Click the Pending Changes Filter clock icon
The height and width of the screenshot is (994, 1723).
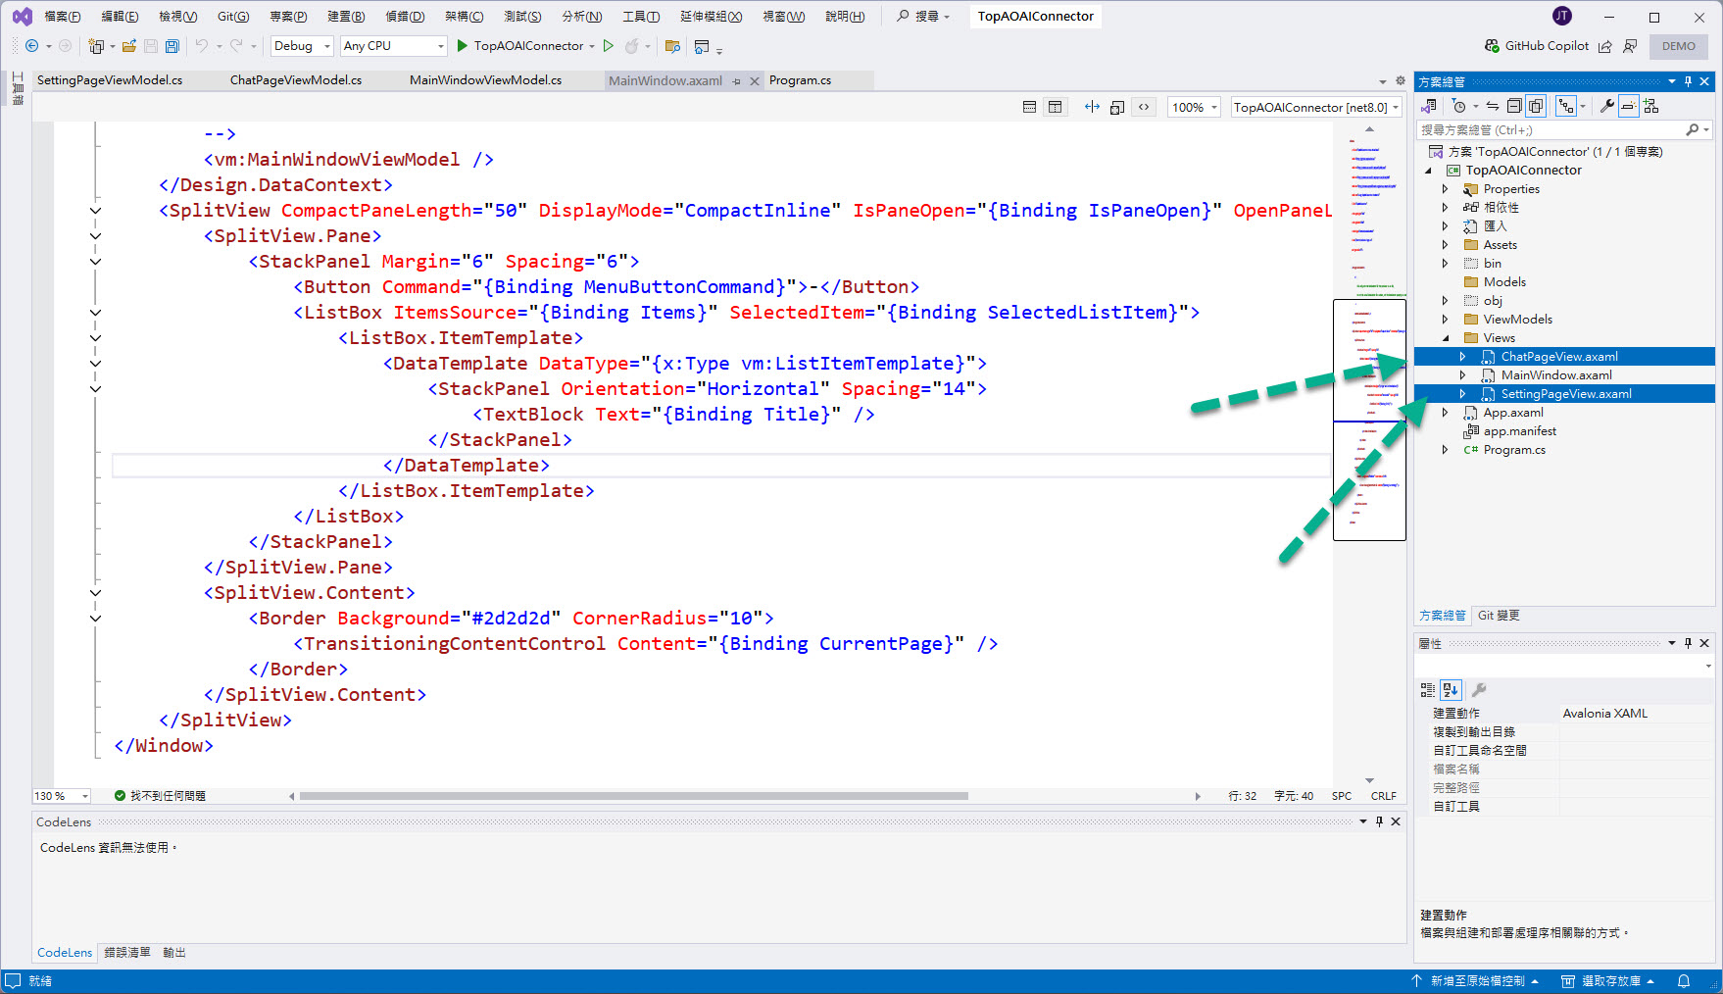coord(1459,106)
